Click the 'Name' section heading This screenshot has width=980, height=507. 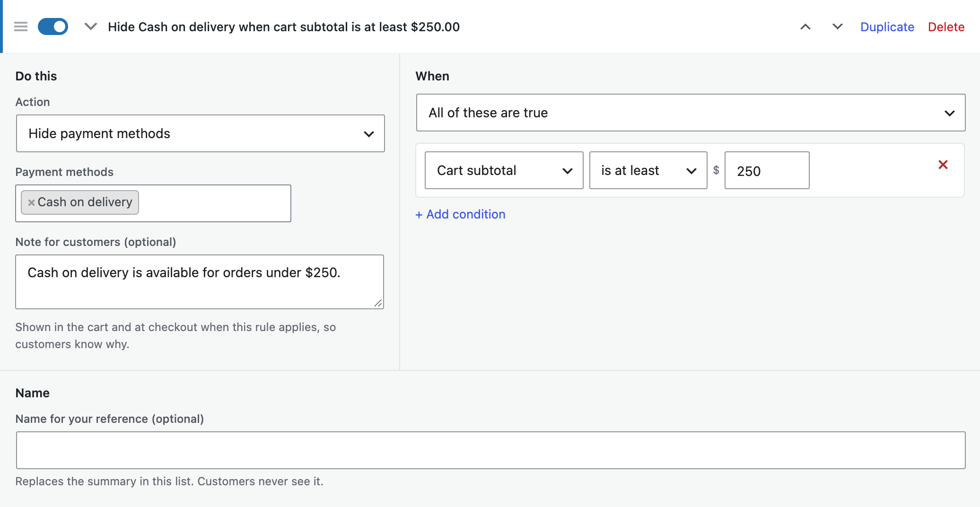click(32, 393)
